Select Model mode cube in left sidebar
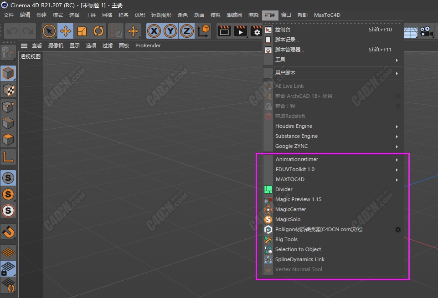This screenshot has height=298, width=438. click(8, 73)
